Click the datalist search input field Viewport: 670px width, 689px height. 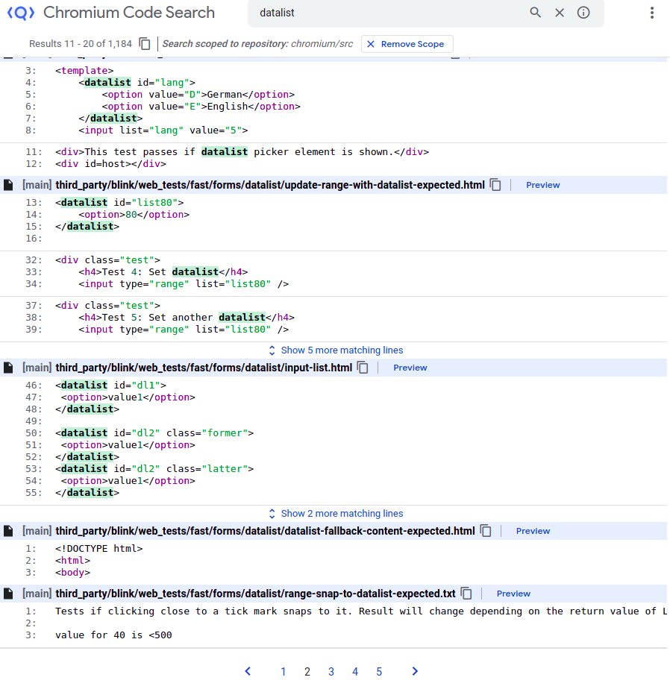pos(388,13)
